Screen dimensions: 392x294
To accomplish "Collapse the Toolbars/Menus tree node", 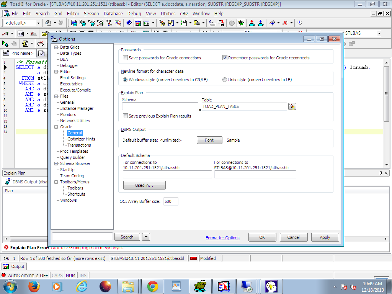I will click(56, 182).
